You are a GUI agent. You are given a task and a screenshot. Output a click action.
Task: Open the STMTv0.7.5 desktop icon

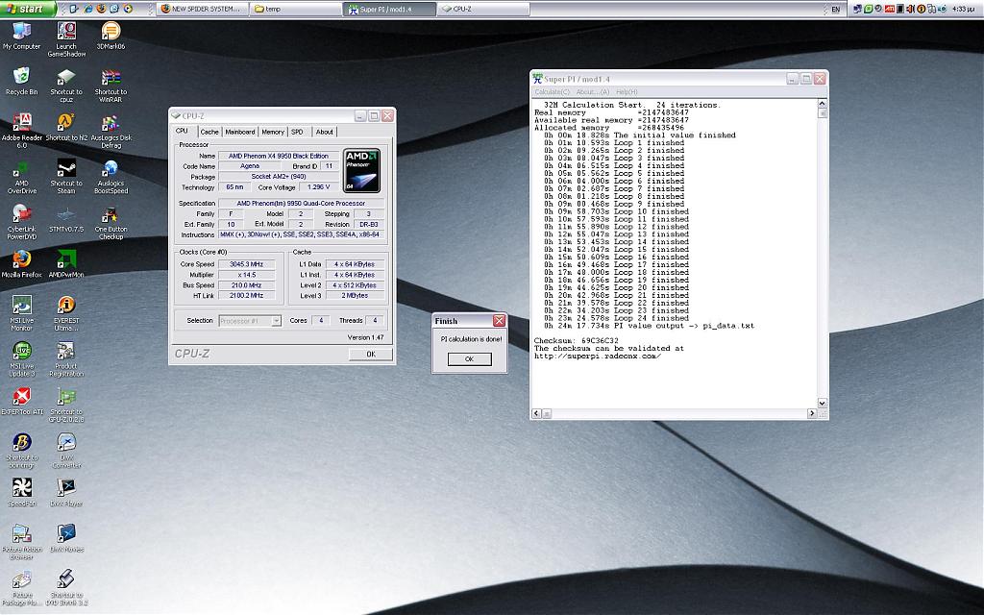(x=66, y=218)
